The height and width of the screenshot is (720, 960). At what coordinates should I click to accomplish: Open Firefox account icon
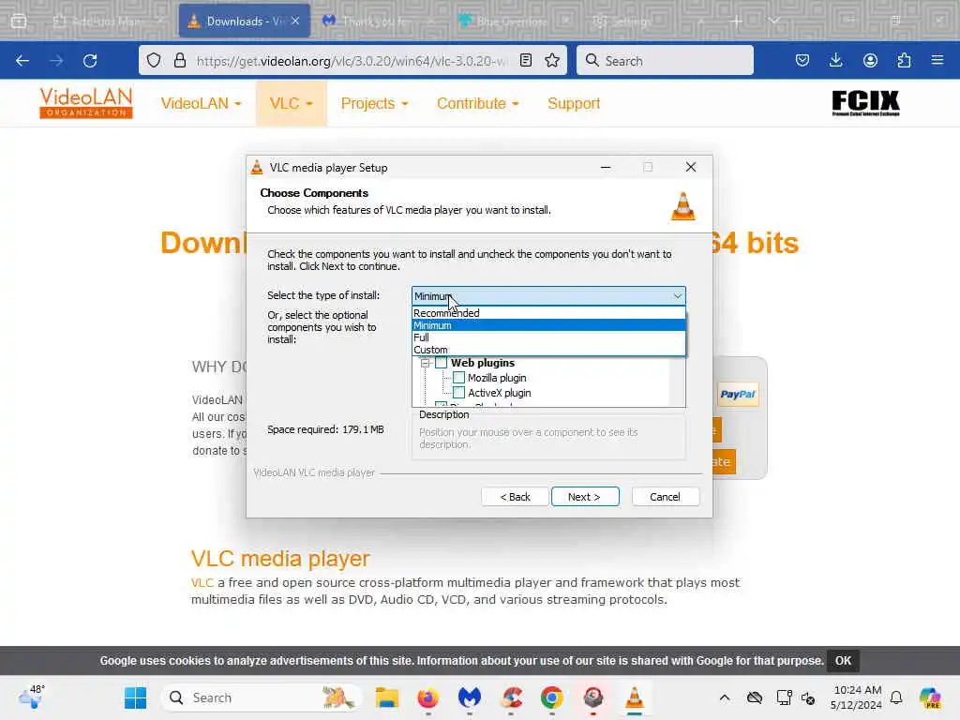(x=870, y=60)
